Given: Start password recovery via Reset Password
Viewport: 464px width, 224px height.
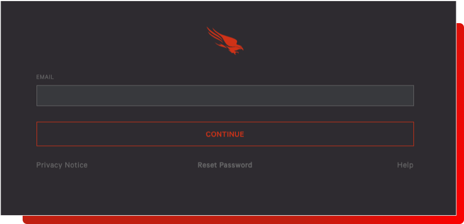Looking at the screenshot, I should [225, 165].
